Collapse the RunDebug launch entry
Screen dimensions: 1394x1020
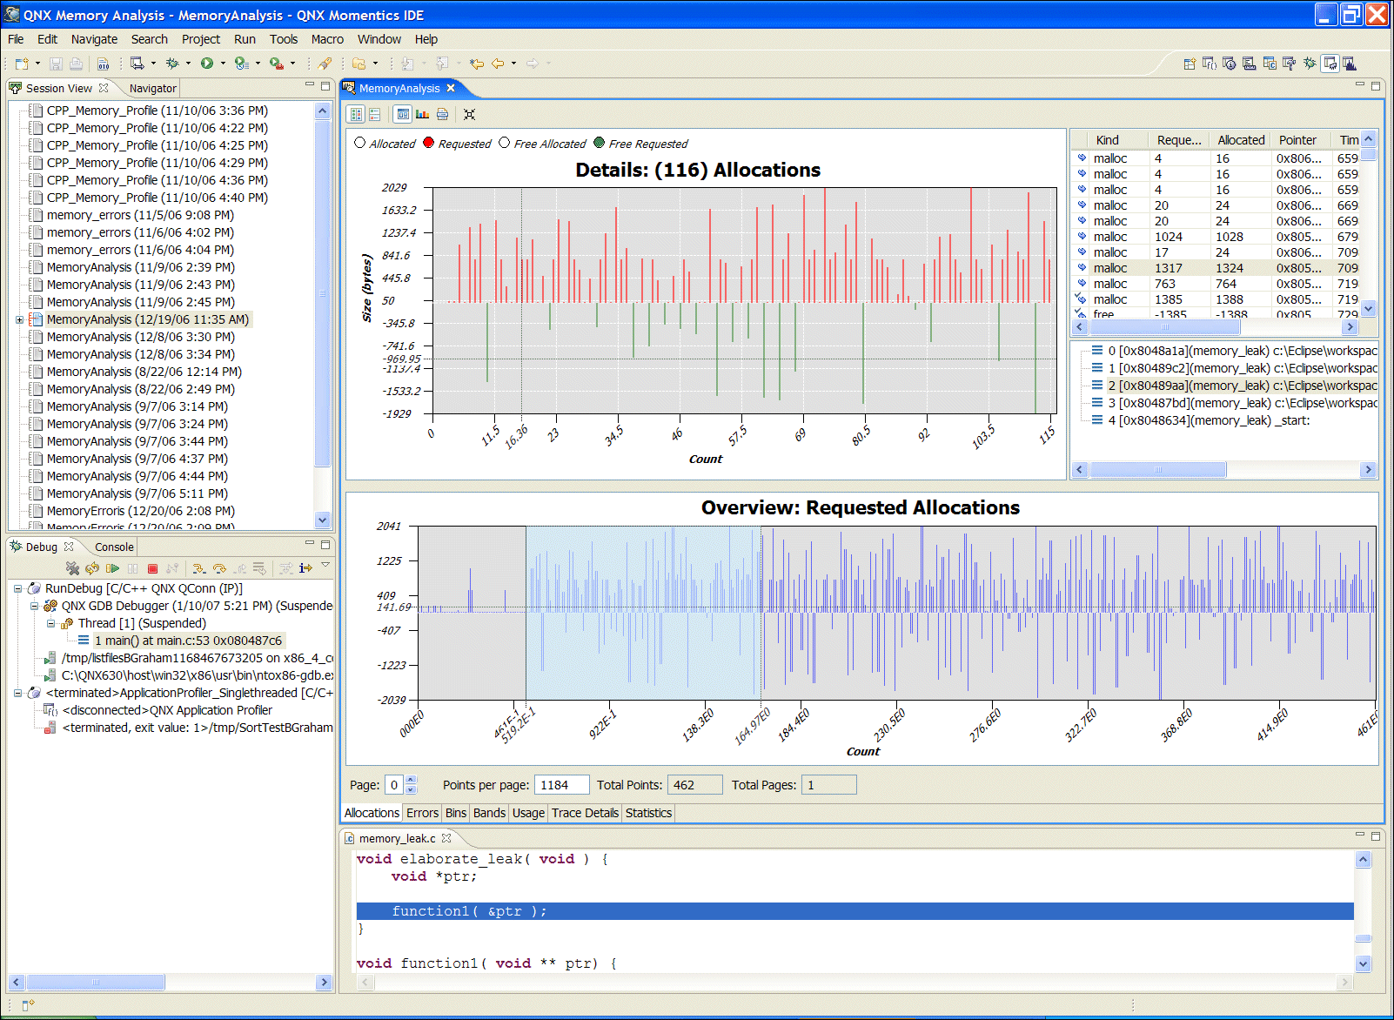17,588
